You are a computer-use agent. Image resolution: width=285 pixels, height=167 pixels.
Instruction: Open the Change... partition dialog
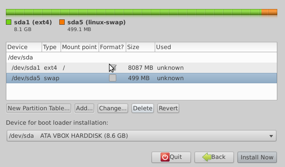pos(113,108)
